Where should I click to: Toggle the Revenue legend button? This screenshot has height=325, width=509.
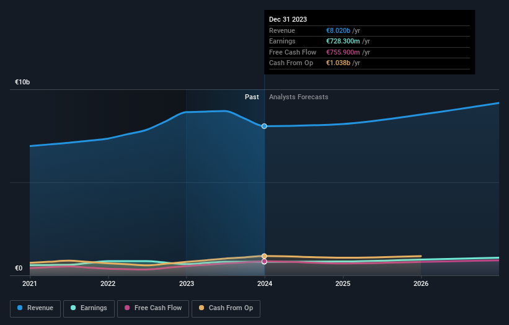point(35,308)
